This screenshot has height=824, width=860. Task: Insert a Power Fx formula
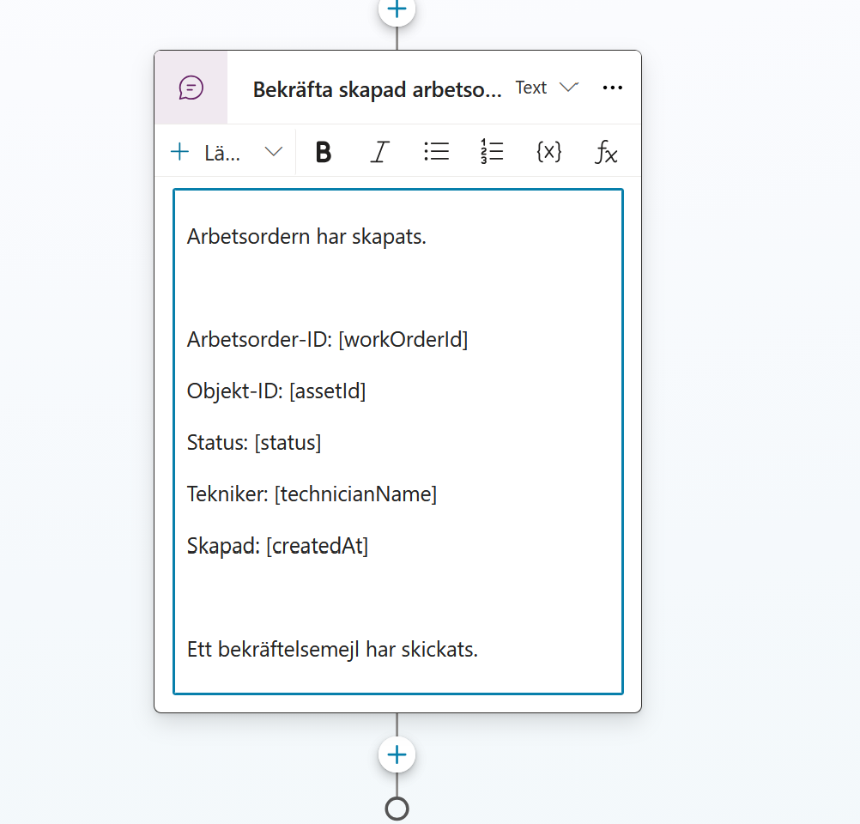(x=606, y=152)
